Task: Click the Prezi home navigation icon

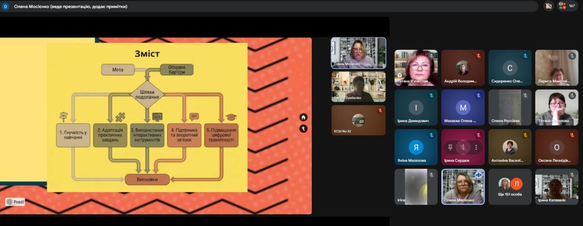Action: (x=303, y=118)
